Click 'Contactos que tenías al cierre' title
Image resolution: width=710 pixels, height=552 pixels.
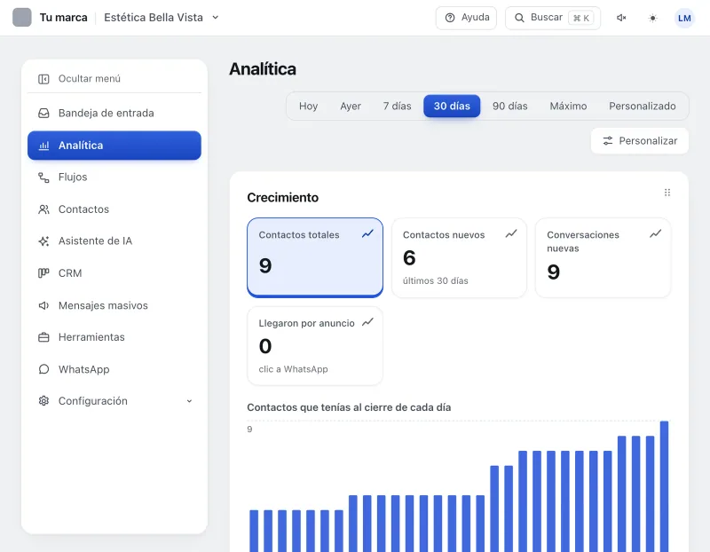tap(349, 407)
